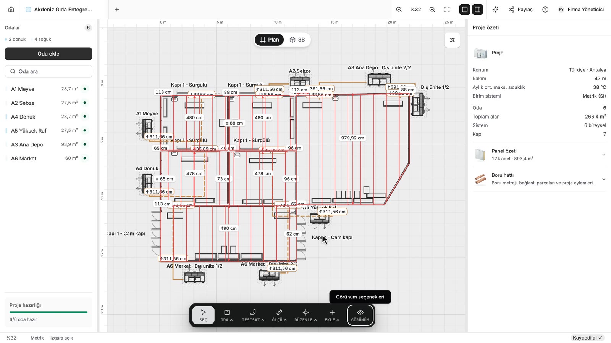Click the Rakım 47 m value
This screenshot has height=343, width=611.
coord(600,79)
